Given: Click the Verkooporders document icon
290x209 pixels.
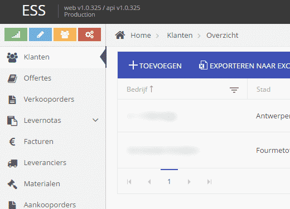Looking at the screenshot, I should [x=12, y=99].
